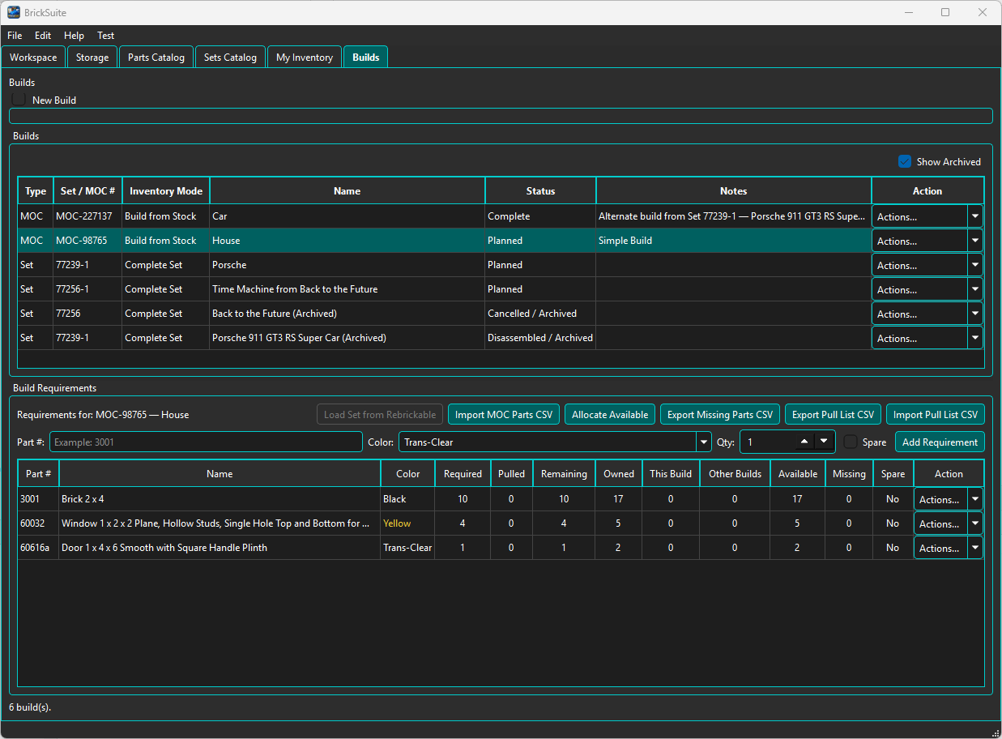Click Import MOC Parts CSV button
Screen dimensions: 1002x739
click(x=504, y=414)
